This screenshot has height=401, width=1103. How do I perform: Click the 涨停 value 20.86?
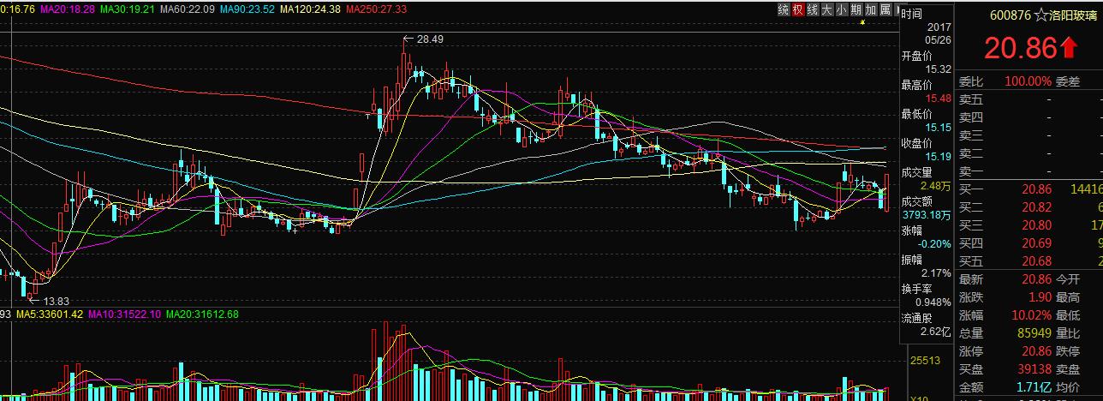(1036, 350)
